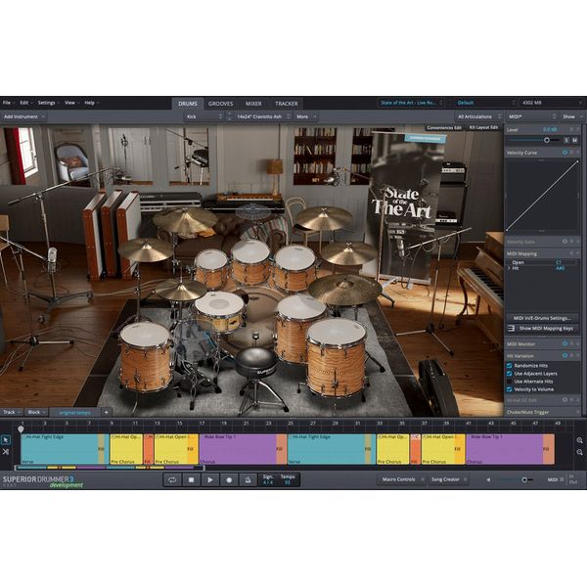The height and width of the screenshot is (587, 587).
Task: Open Song Creator panel
Action: tap(448, 479)
